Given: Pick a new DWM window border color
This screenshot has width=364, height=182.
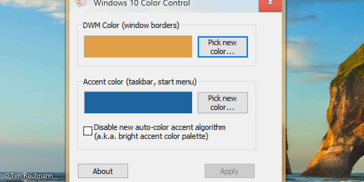Looking at the screenshot, I should 223,47.
